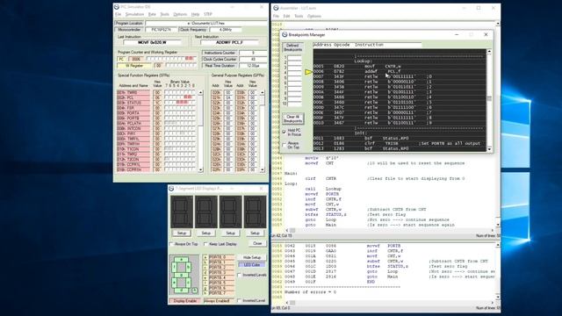Select the INTCON register row
The width and height of the screenshot is (562, 316).
133,128
